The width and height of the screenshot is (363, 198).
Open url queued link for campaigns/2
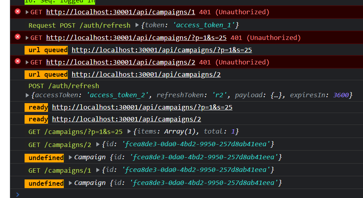coord(146,75)
